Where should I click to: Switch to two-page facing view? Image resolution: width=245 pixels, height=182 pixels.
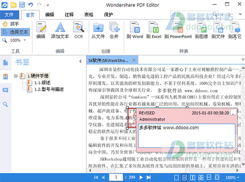pos(193,178)
